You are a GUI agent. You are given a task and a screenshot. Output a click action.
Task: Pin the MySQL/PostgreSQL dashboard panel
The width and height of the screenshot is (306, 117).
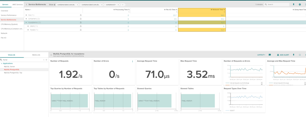[293, 55]
